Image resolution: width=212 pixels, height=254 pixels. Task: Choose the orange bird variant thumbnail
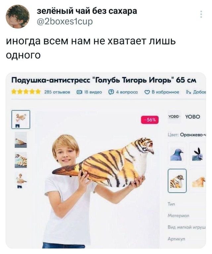click(x=198, y=181)
